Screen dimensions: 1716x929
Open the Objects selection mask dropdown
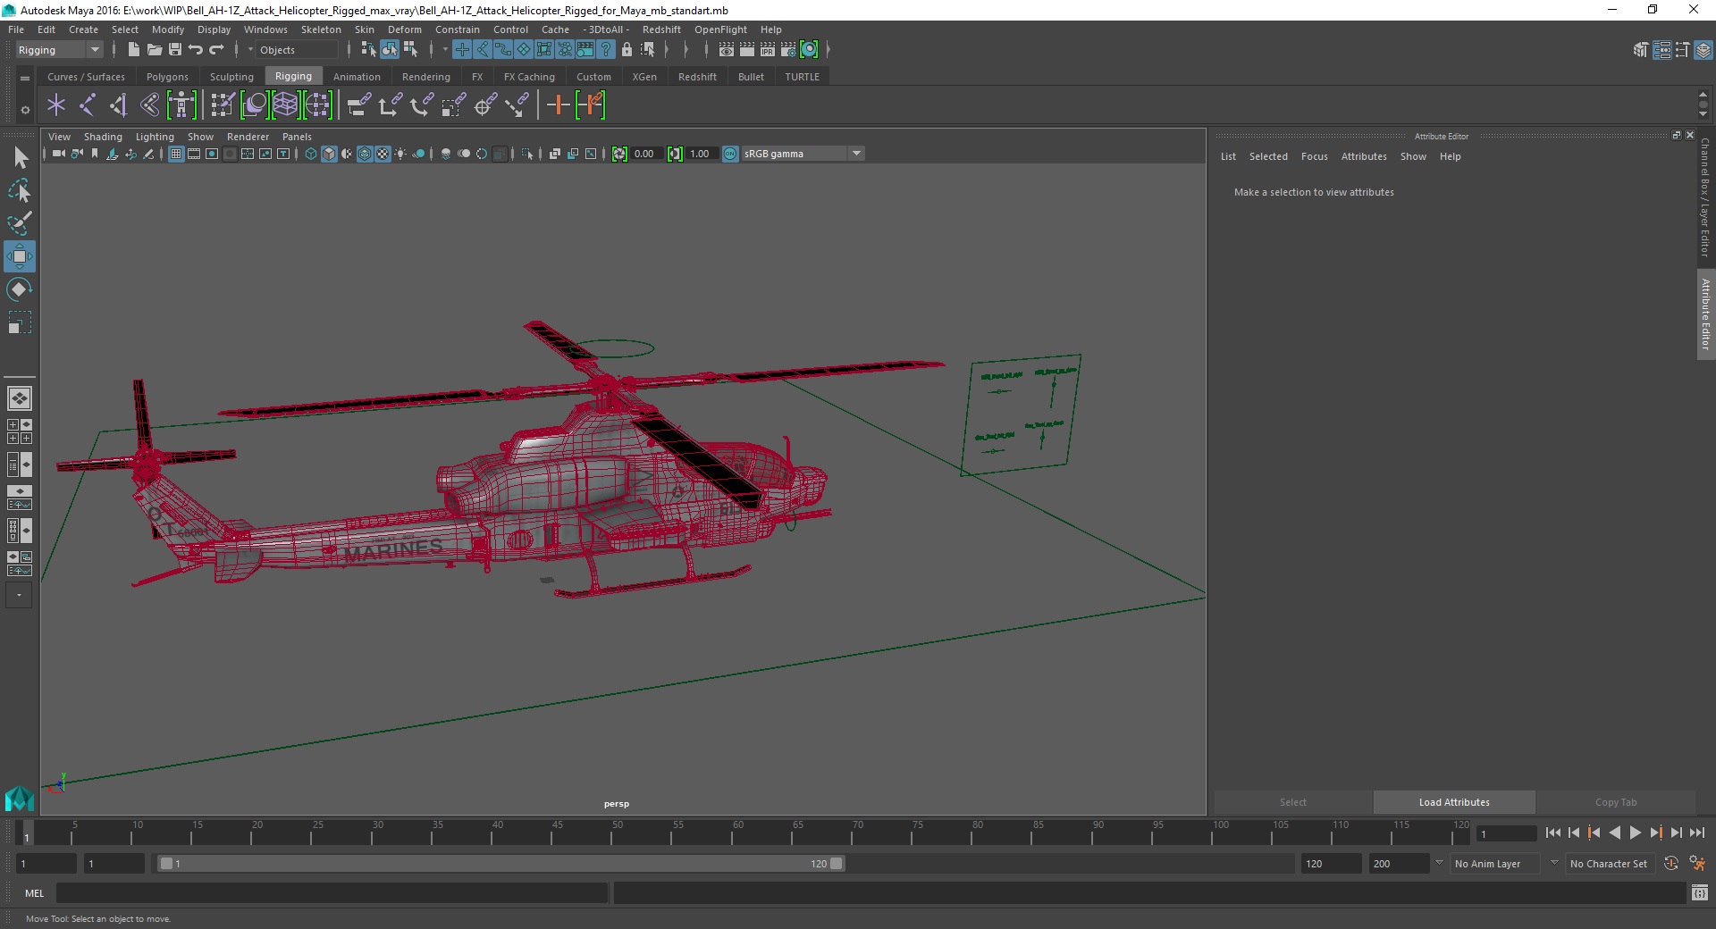point(297,50)
